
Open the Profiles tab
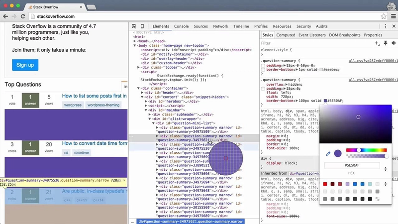tap(261, 26)
